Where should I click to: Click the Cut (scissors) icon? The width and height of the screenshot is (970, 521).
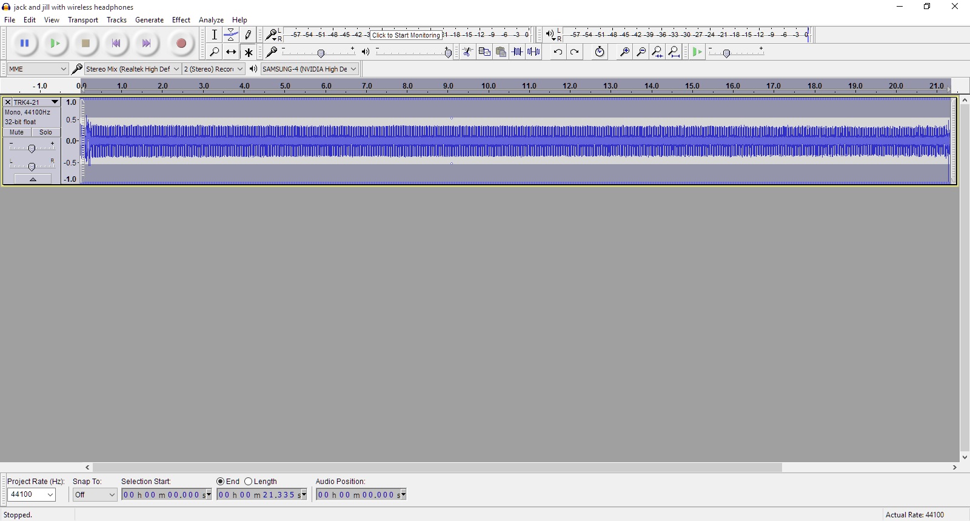point(467,52)
